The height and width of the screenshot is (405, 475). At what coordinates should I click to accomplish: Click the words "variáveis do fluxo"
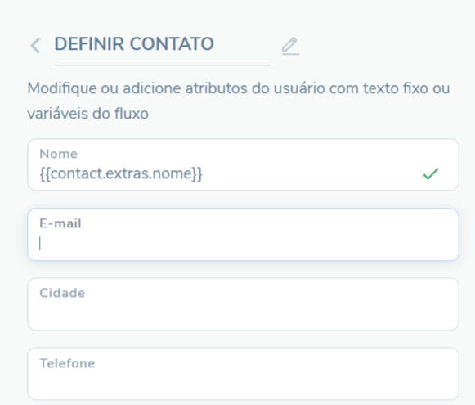tap(87, 114)
